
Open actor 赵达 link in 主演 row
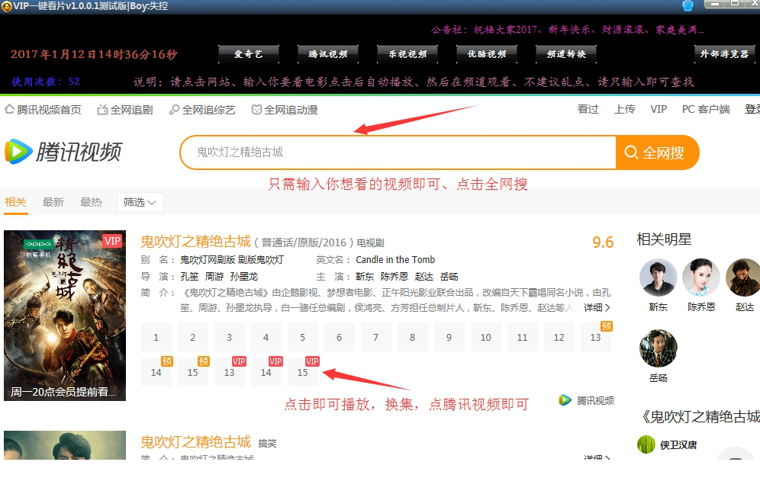(424, 277)
